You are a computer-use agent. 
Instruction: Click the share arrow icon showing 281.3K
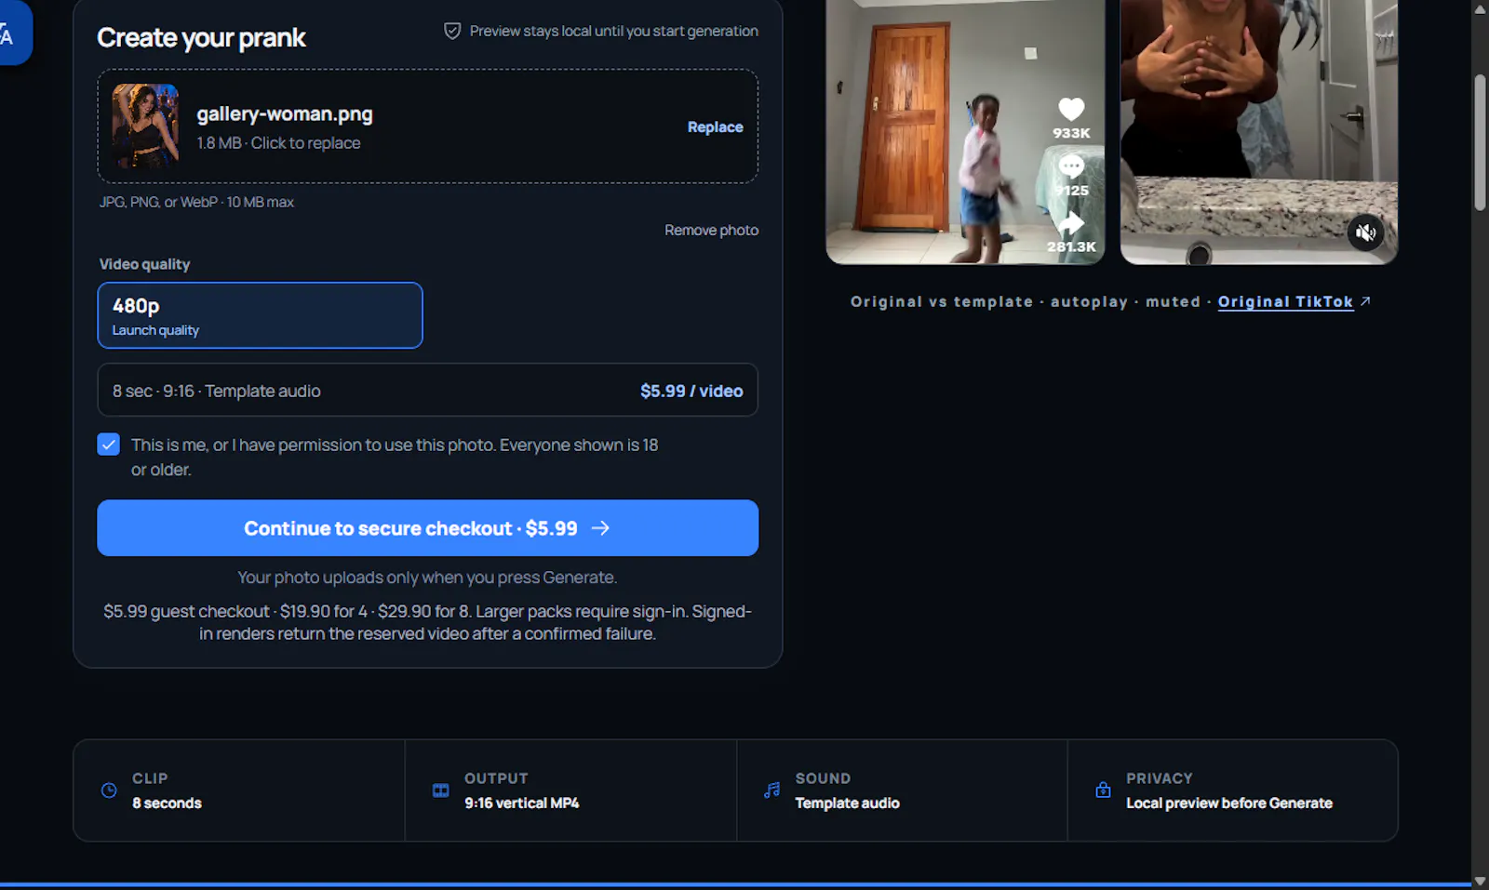(x=1071, y=223)
